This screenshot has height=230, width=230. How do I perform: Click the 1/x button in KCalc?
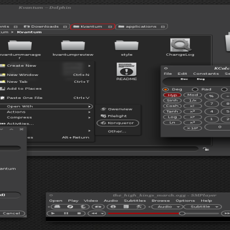(x=193, y=101)
